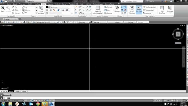The height and width of the screenshot is (106, 188).
Task: Open the AutoCAD application menu logo
Action: tap(2, 1)
